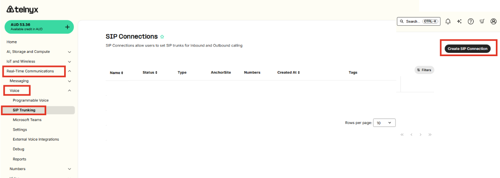Open the help question mark icon
Screen dimensions: 500x178
point(470,21)
